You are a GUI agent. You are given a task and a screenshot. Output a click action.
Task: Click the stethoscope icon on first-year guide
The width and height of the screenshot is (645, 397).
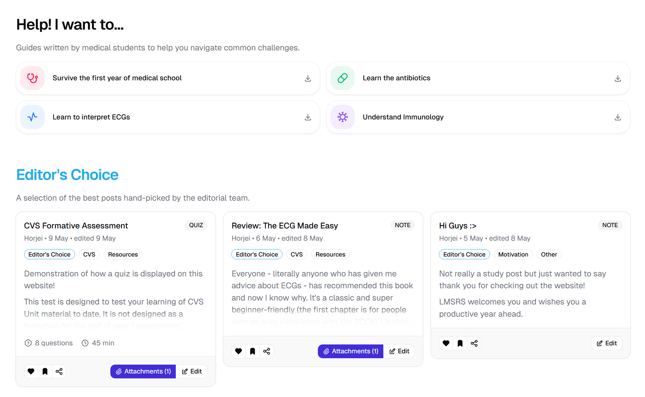tap(33, 78)
